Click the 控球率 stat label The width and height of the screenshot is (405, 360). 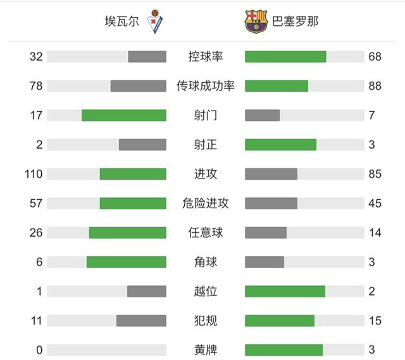point(206,57)
